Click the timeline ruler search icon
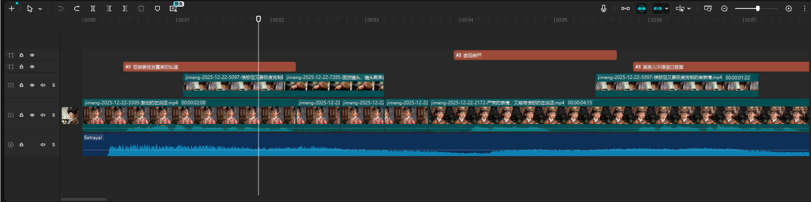Screen dimensions: 811x202 pos(708,8)
